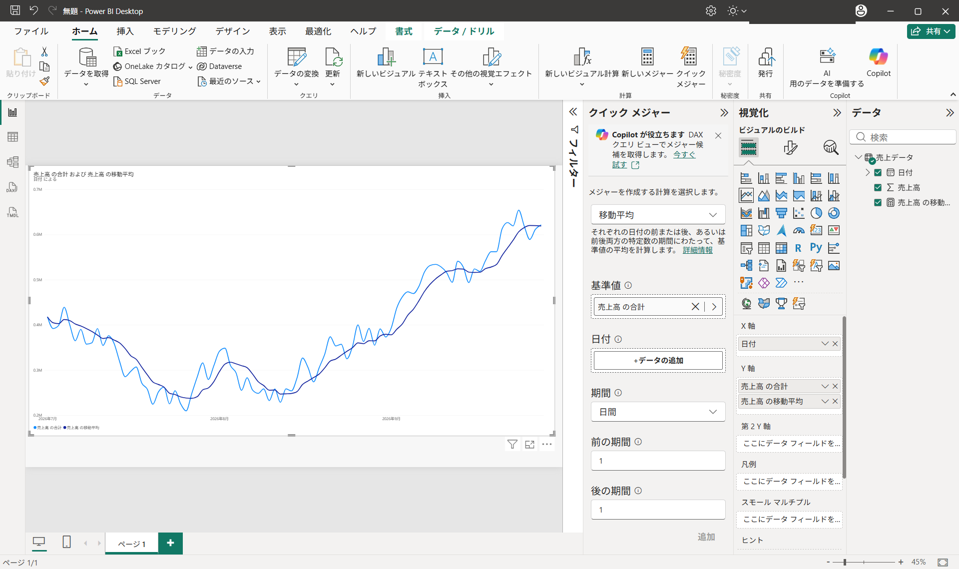Switch to the 書式 ribbon tab
The height and width of the screenshot is (569, 959).
click(404, 31)
